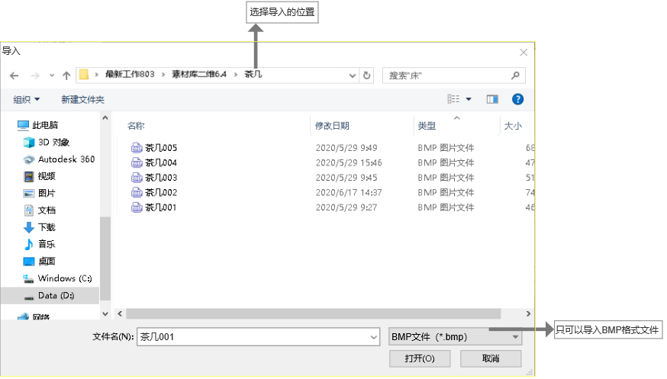Sort files by 大小 column header
Viewport: 667px width, 379px height.
(x=513, y=126)
